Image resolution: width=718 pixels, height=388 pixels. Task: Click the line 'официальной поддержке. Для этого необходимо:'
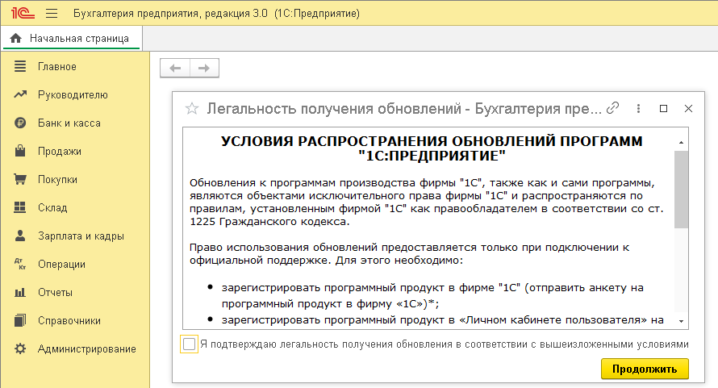tap(327, 261)
